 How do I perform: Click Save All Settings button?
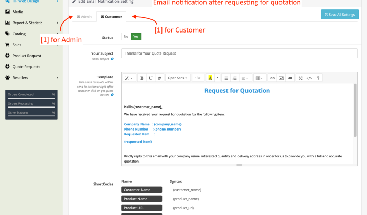(x=340, y=15)
